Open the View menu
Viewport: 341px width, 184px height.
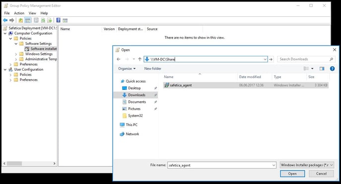(x=32, y=13)
